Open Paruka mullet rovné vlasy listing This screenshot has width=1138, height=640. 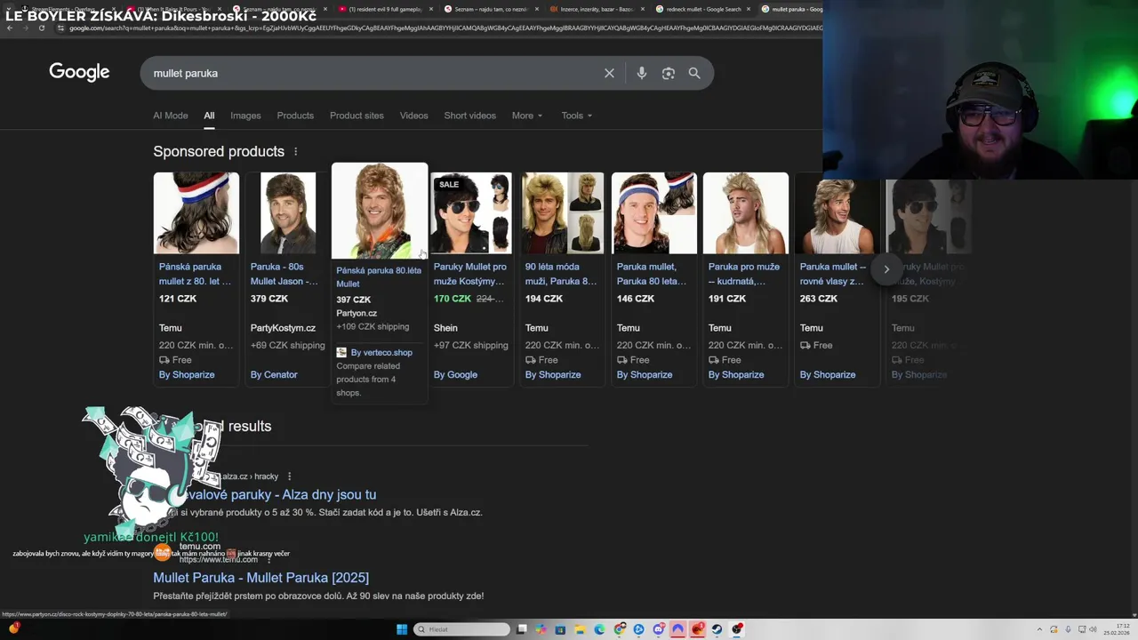[833, 274]
